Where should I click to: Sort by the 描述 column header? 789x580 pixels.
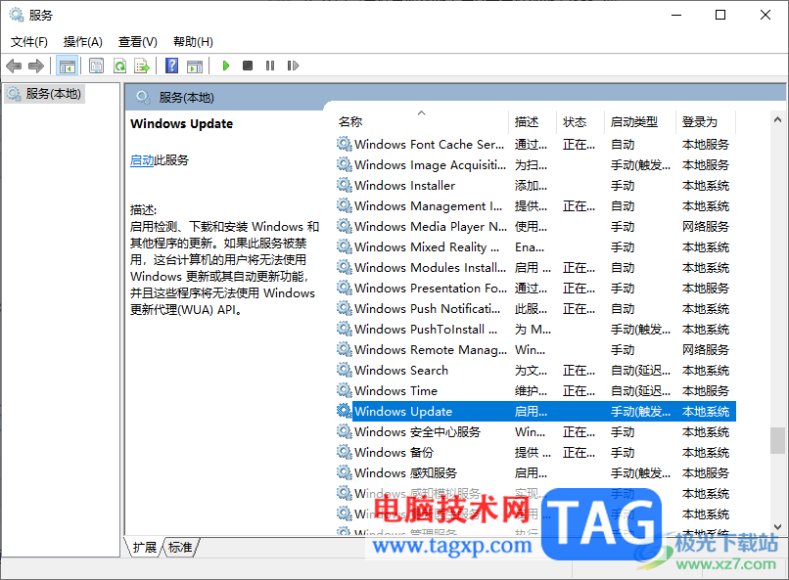533,121
